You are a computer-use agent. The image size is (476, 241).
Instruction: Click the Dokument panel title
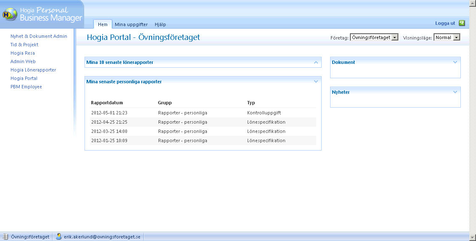pos(344,62)
